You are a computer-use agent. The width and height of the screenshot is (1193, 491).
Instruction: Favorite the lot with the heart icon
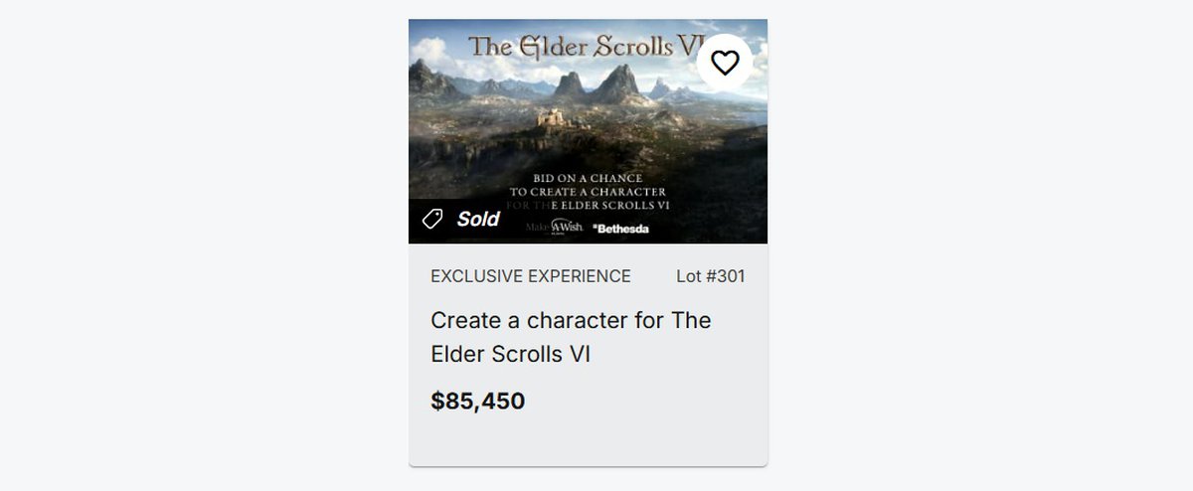click(725, 63)
